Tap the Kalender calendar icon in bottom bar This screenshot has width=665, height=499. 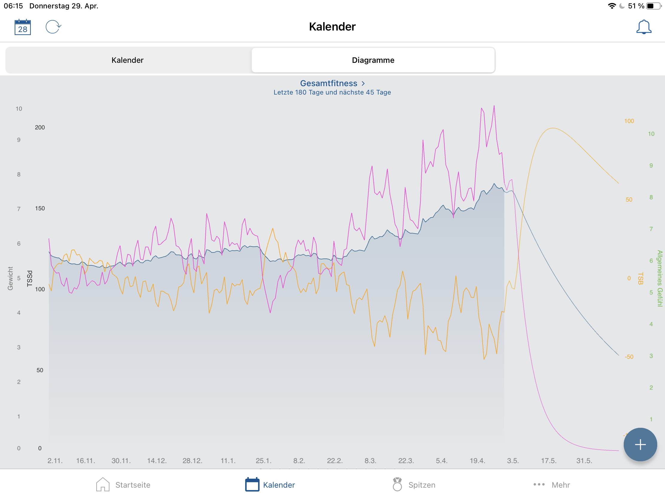click(252, 485)
